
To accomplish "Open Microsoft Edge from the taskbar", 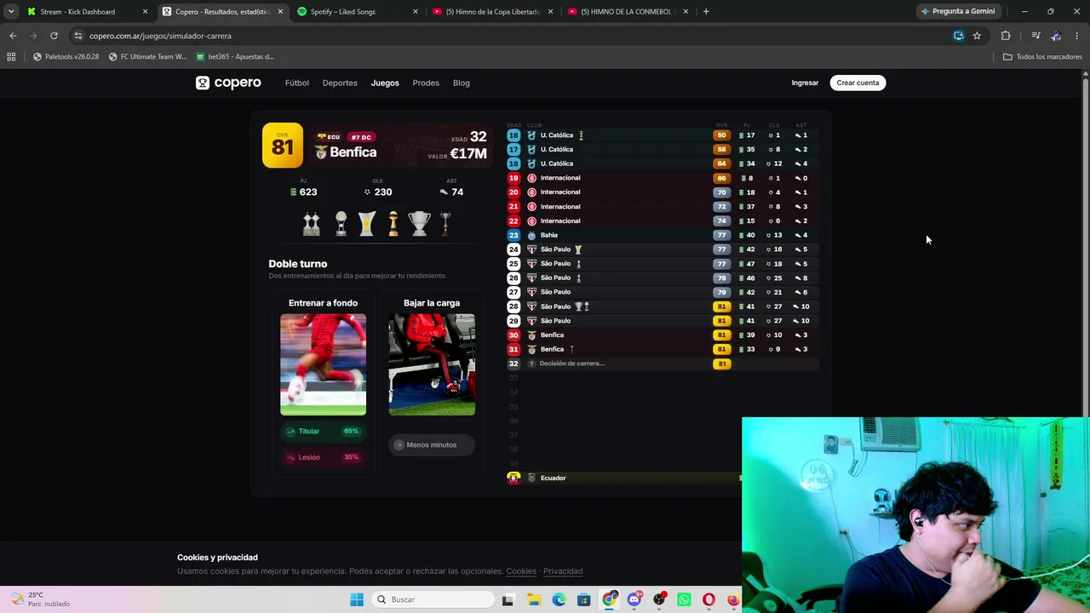I will (559, 599).
